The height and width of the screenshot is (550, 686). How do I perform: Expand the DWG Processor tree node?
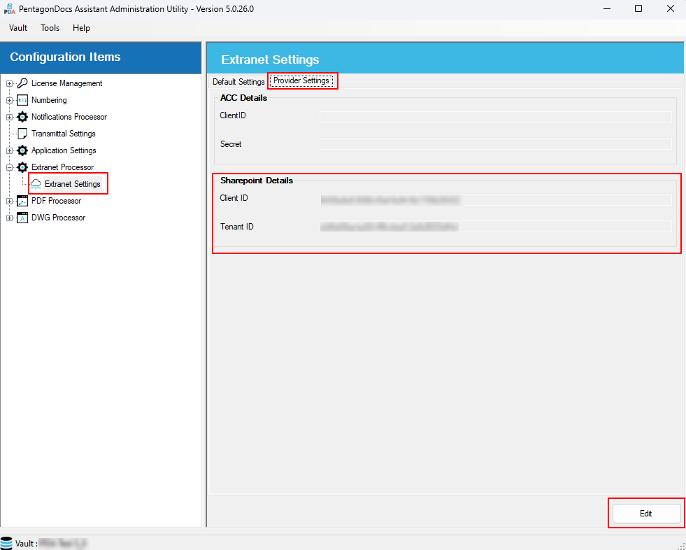click(x=10, y=218)
